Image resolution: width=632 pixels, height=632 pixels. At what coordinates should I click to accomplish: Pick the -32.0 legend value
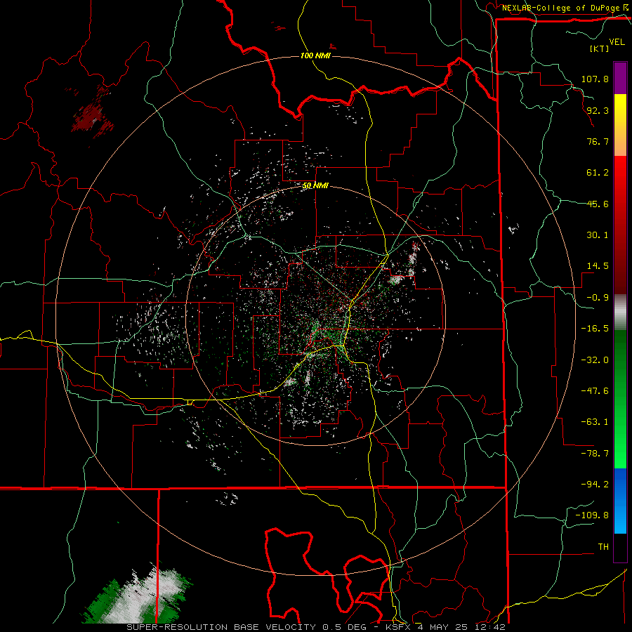coord(595,360)
